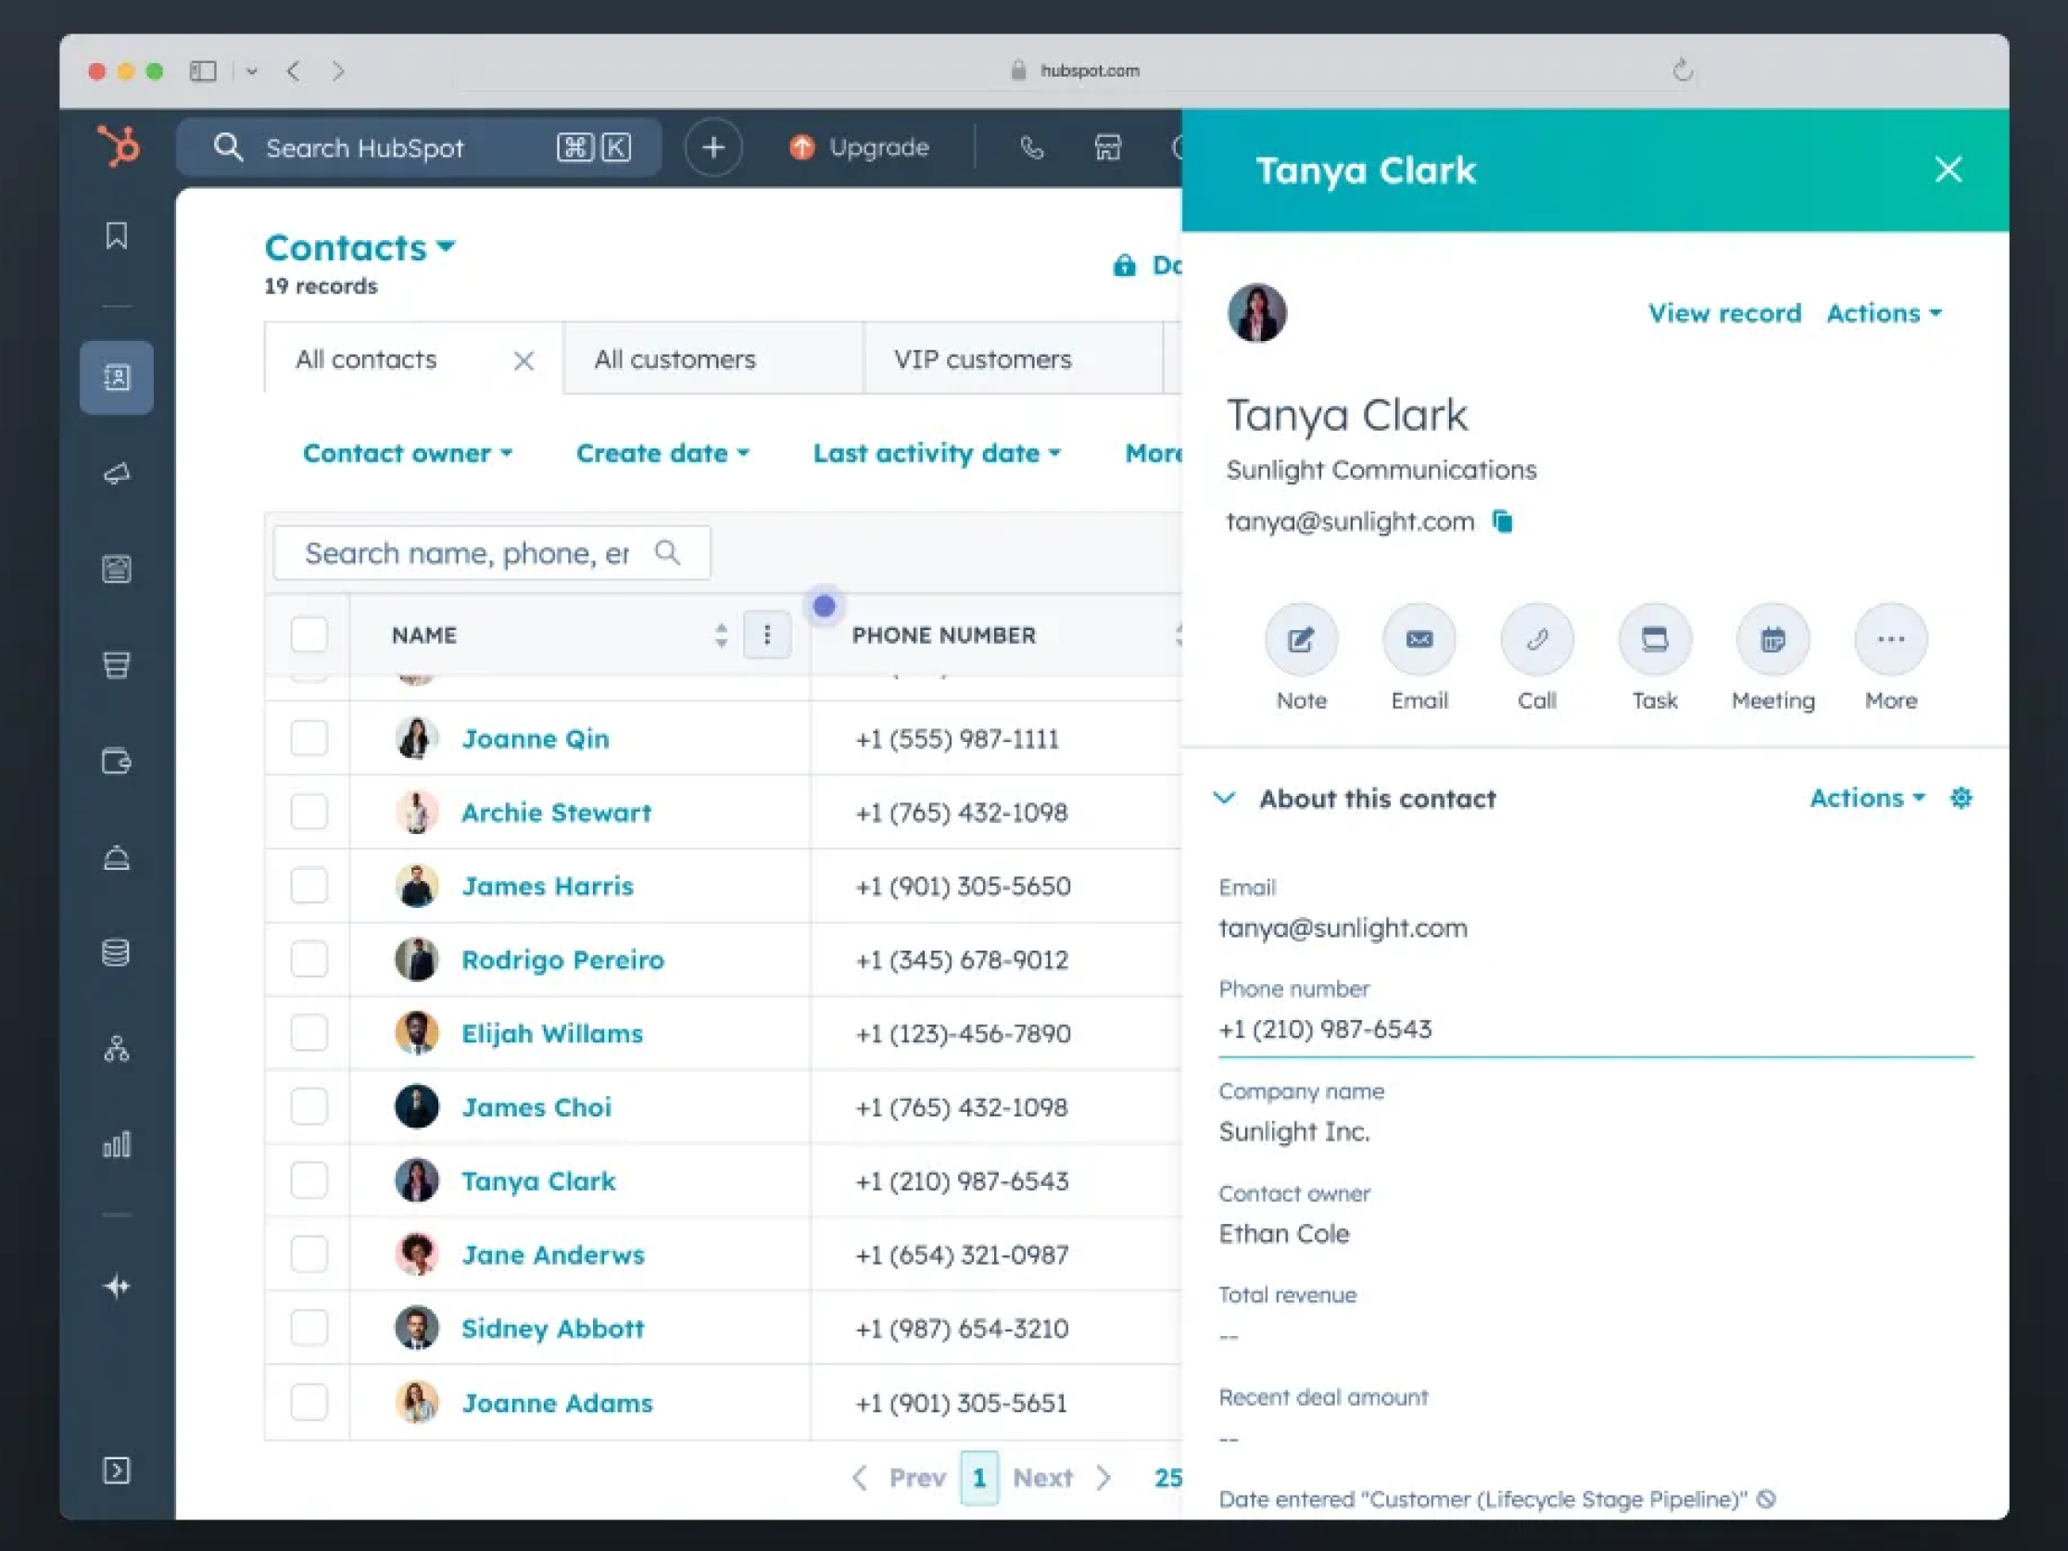The width and height of the screenshot is (2068, 1551).
Task: Open the AI sparkle icon in sidebar
Action: (117, 1287)
